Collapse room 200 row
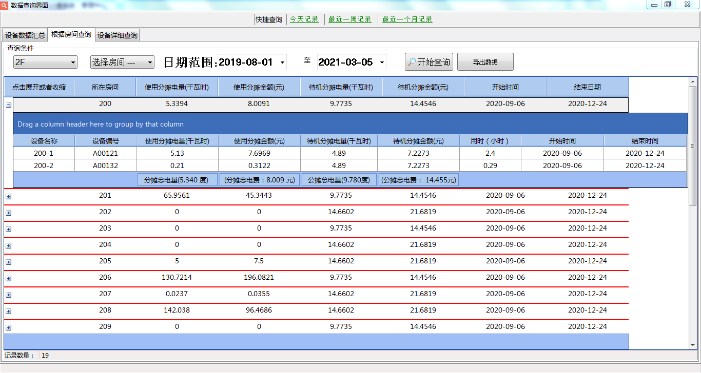This screenshot has height=373, width=701. coord(8,105)
